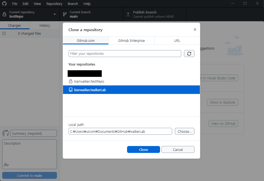
Task: Cancel the clone dialog
Action: (178, 150)
